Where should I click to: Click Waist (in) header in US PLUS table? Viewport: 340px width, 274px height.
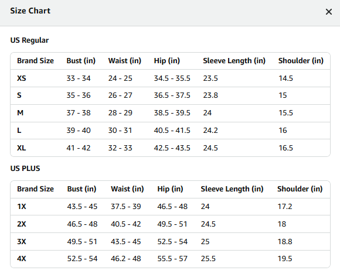(x=127, y=189)
